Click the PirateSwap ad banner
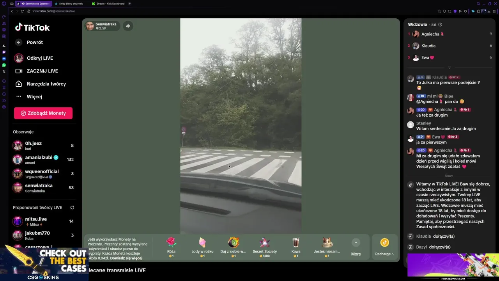The height and width of the screenshot is (281, 499). point(453,267)
